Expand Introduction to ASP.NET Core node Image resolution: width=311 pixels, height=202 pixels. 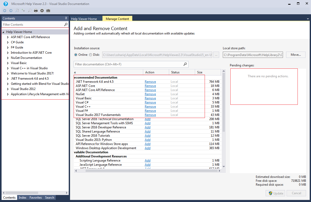(8, 53)
